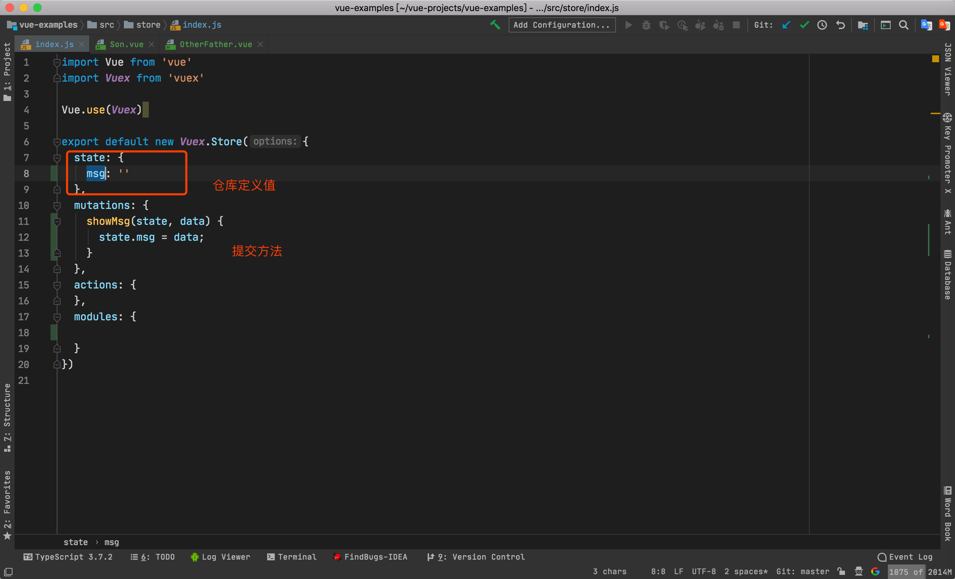Collapse the export default fold at line 6

(x=57, y=142)
